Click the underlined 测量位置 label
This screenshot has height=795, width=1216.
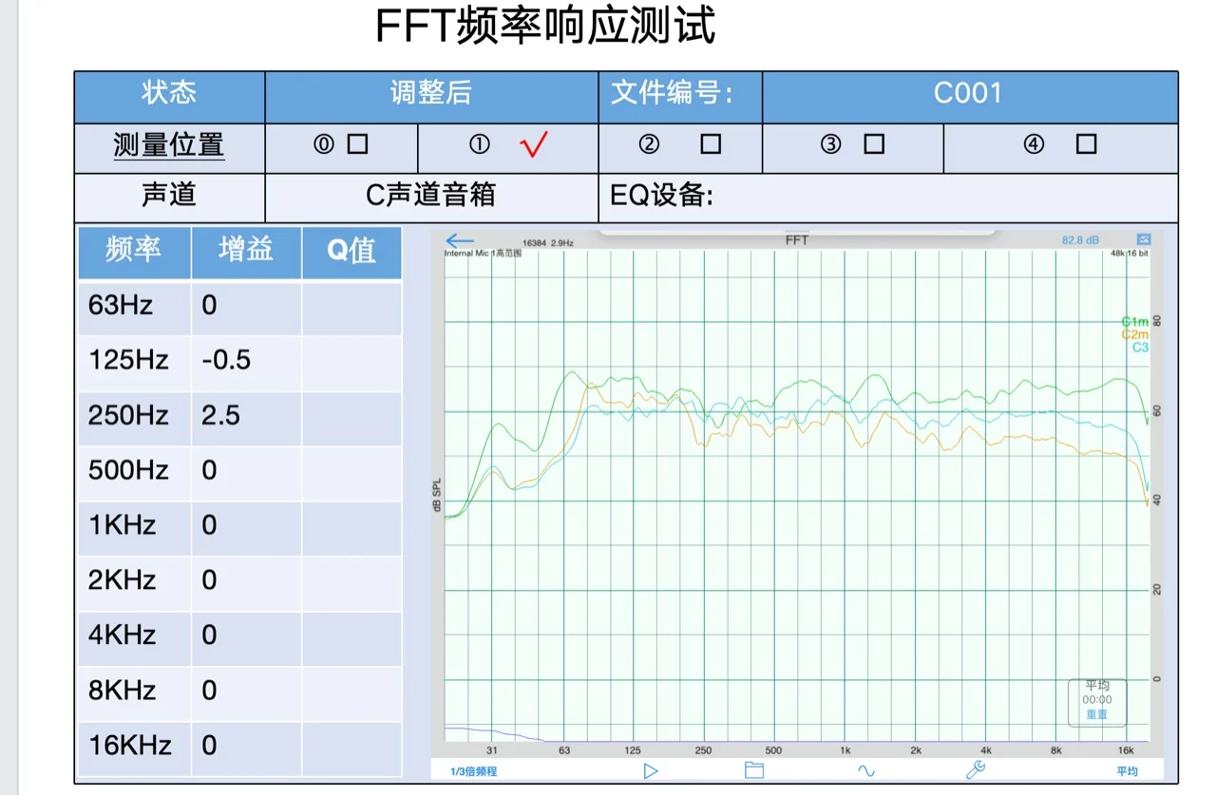[x=169, y=145]
